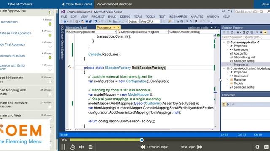Click the Undo toolbar icon

(x=96, y=21)
